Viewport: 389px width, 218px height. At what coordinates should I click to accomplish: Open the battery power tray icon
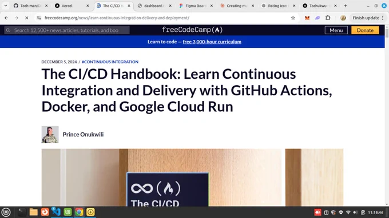click(363, 212)
